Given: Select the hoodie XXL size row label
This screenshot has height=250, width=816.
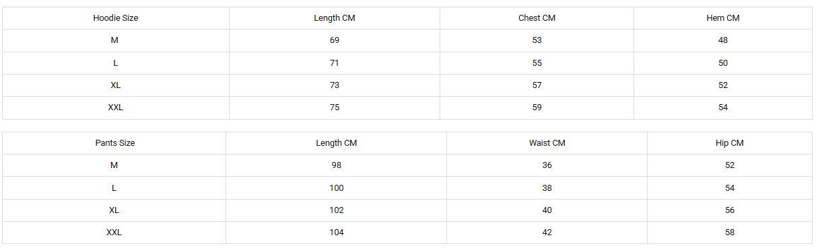Looking at the screenshot, I should coord(116,108).
